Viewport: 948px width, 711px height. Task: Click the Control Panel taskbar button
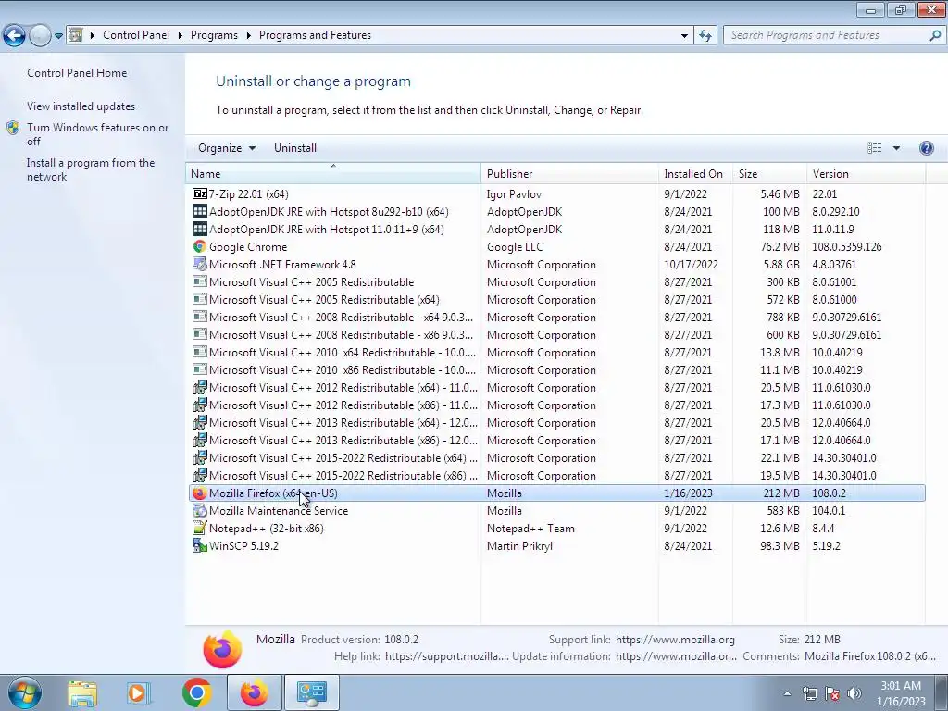pos(311,692)
